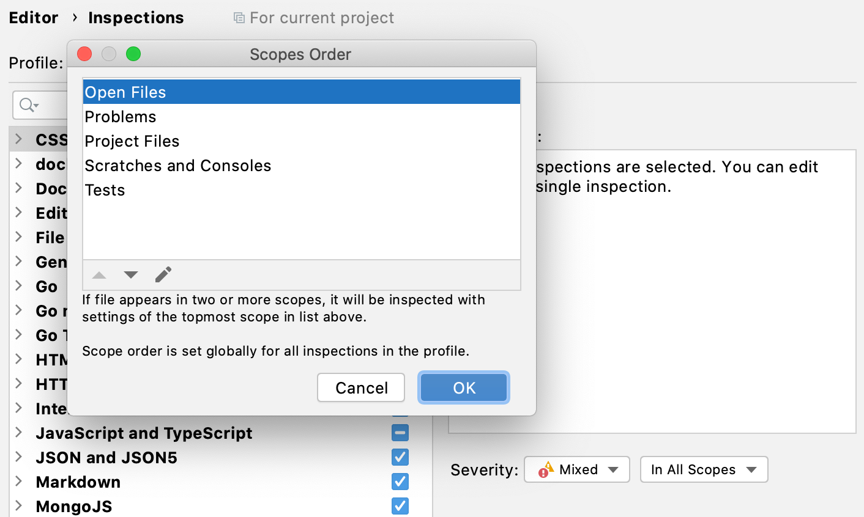Uncheck the Markdown inspections checkbox
Viewport: 864px width, 517px height.
point(400,482)
